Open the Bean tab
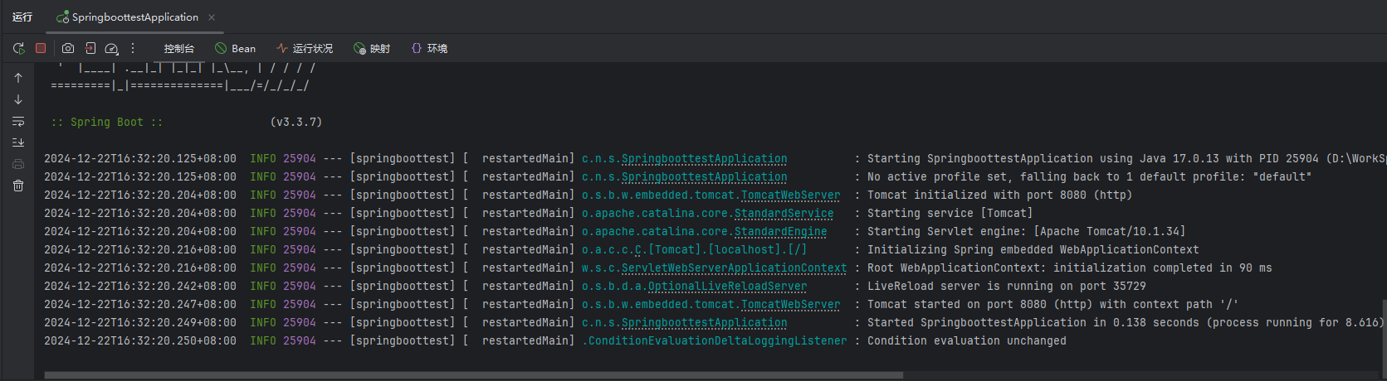Screen dimensions: 1387x381 [236, 49]
